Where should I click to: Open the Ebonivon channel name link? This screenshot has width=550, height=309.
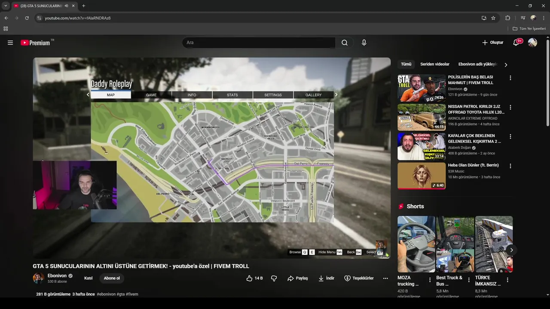pos(57,276)
